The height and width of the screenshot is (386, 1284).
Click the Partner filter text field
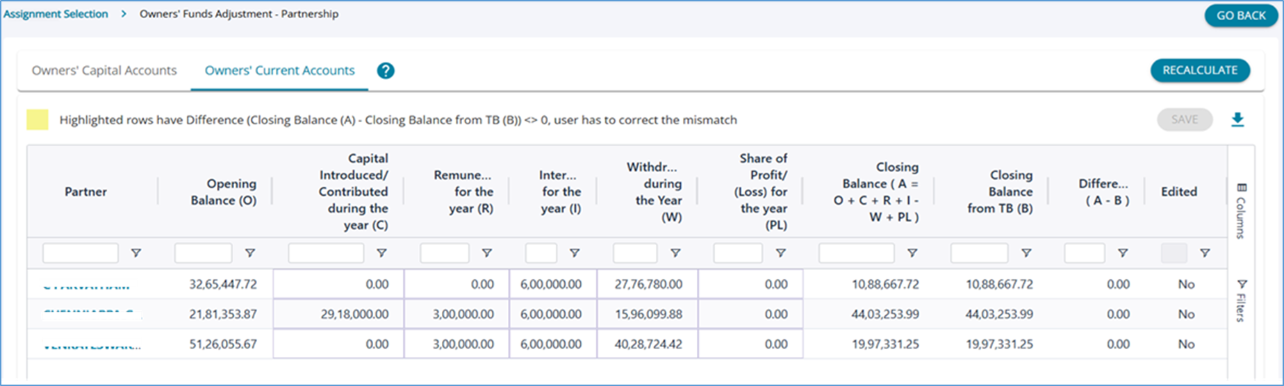pos(81,253)
